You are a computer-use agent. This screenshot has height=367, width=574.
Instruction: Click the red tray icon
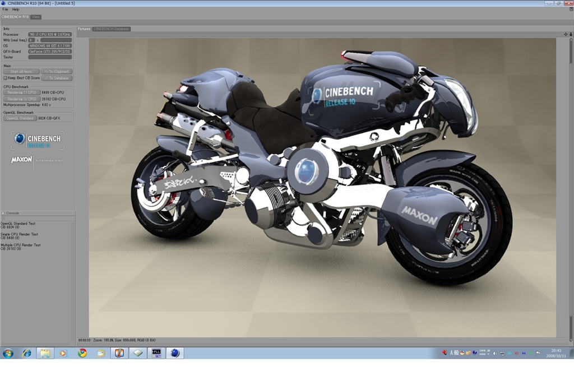pyautogui.click(x=445, y=353)
